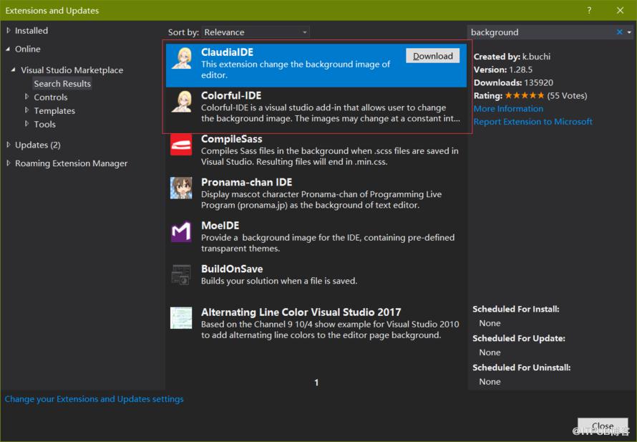This screenshot has height=442, width=637.
Task: Expand the Roaming Extension Manager node
Action: click(9, 163)
